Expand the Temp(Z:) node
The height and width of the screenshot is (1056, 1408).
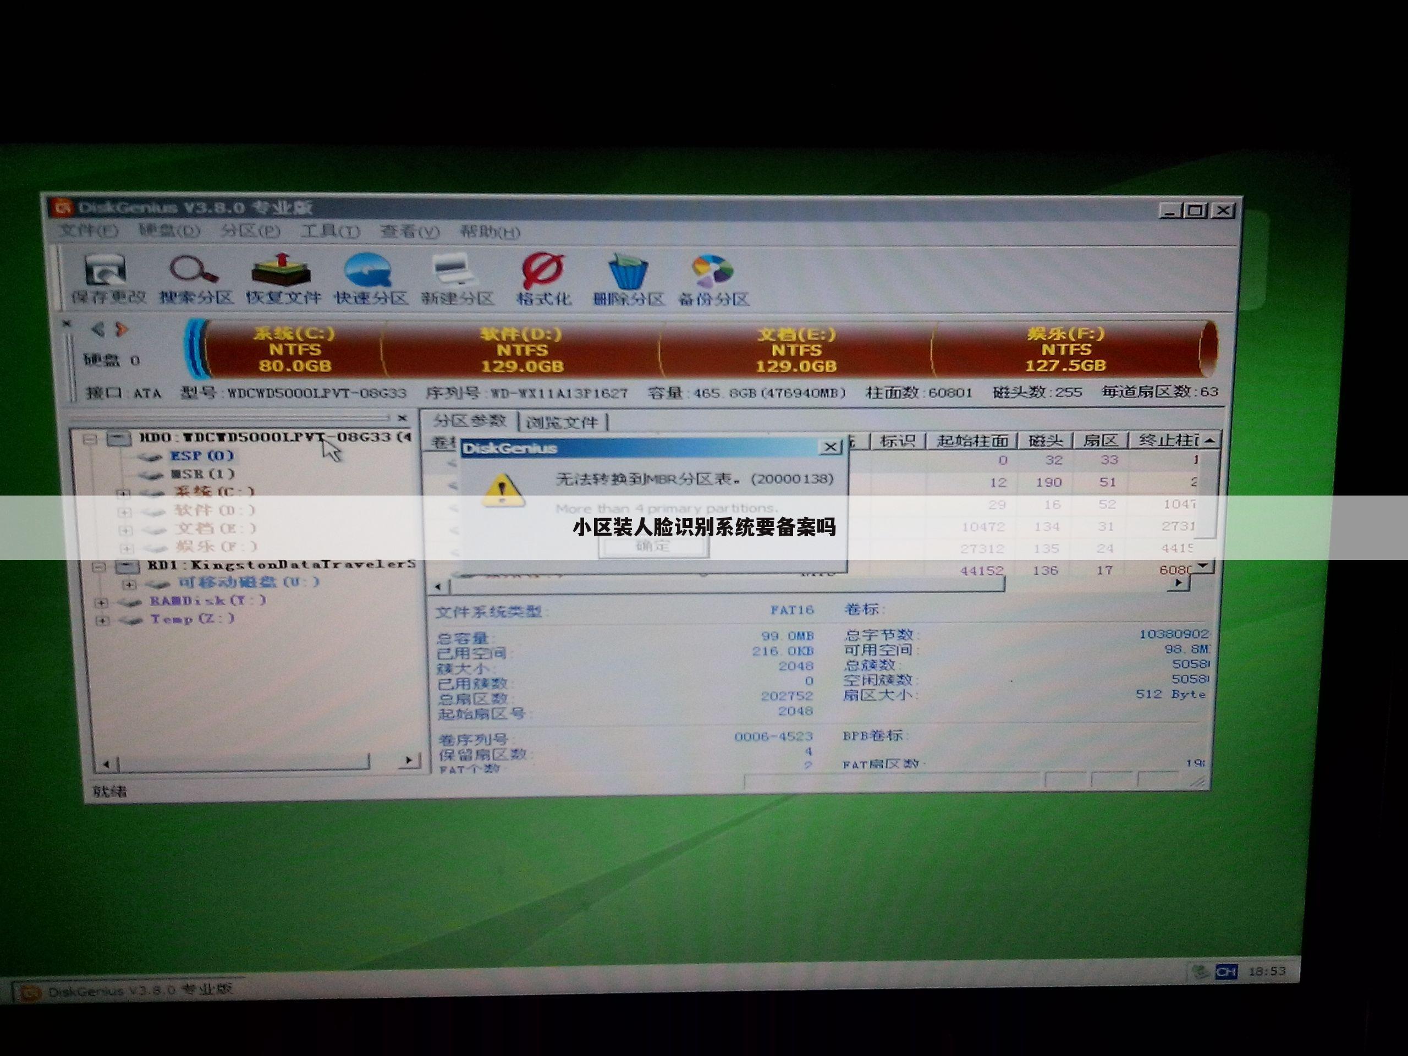pos(102,620)
